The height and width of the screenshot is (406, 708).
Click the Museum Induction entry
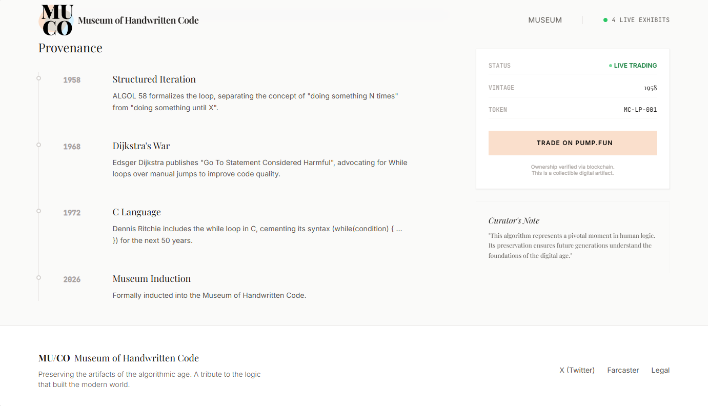tap(151, 278)
